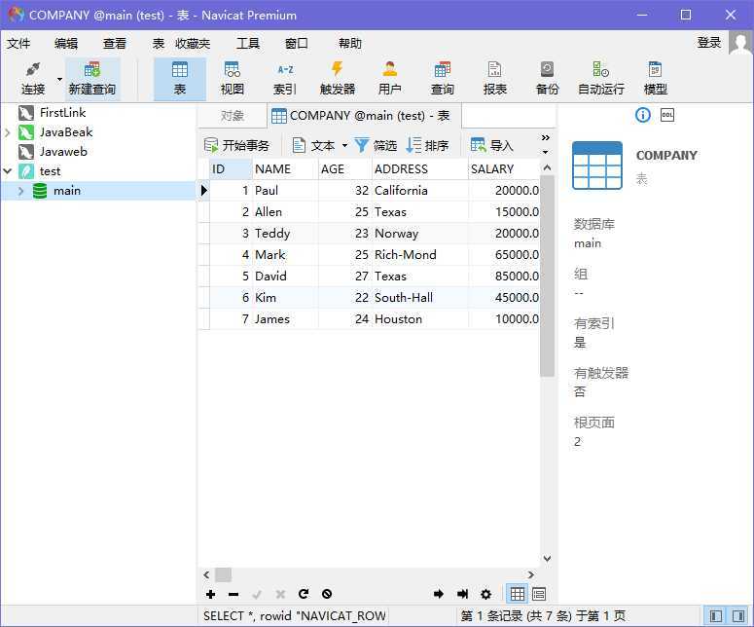
Task: Open the Text (文本) dropdown arrow
Action: click(x=344, y=145)
